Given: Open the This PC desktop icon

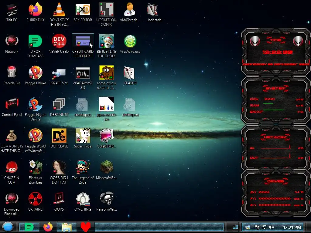Looking at the screenshot, I should tap(12, 12).
